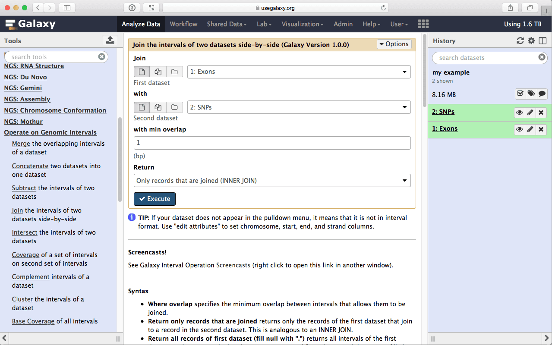Screen dimensions: 552x345
Task: Open the second dataset dropdown showing 2: SNPs
Action: point(299,107)
